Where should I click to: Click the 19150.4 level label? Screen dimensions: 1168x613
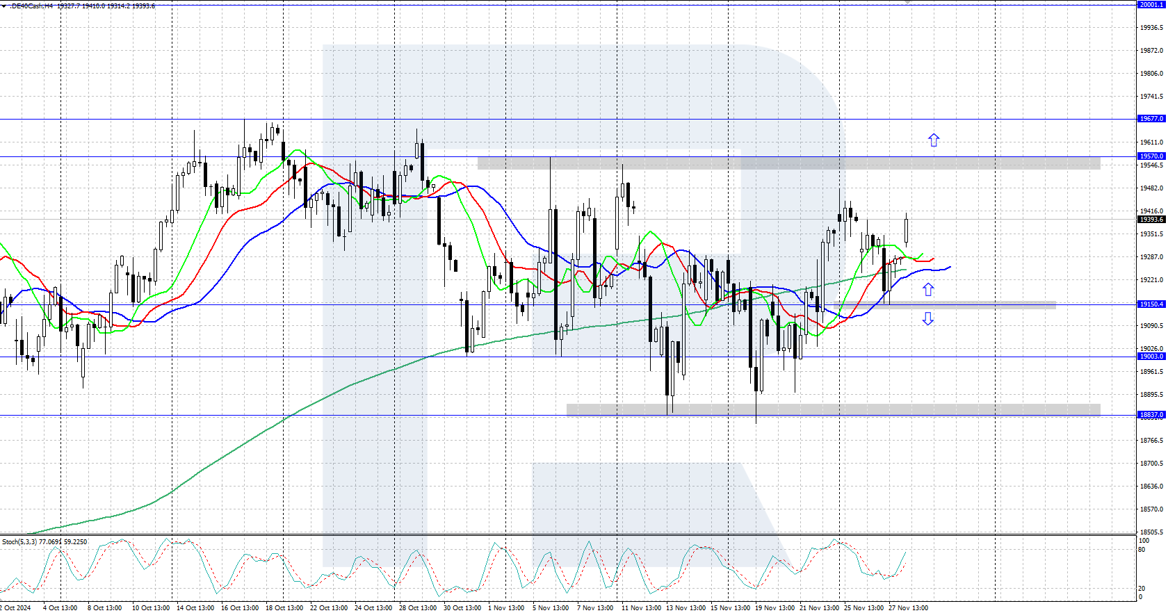pyautogui.click(x=1151, y=304)
